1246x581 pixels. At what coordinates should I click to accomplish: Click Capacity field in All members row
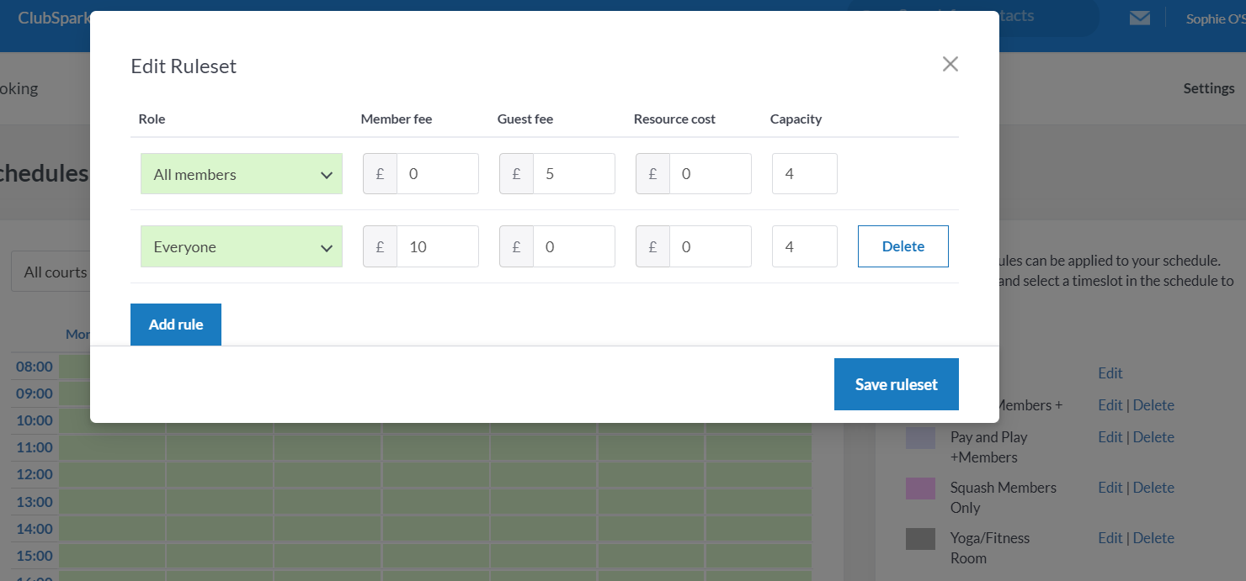804,174
